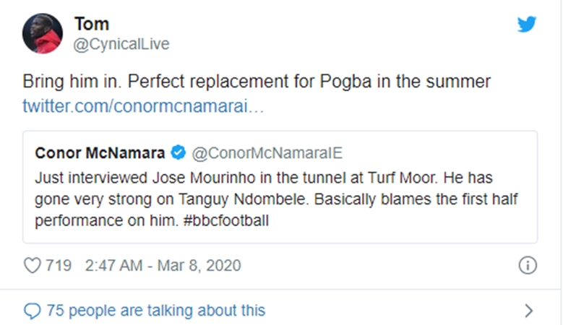This screenshot has width=563, height=325.
Task: Click Conor McNamara's verified badge
Action: coord(179,152)
